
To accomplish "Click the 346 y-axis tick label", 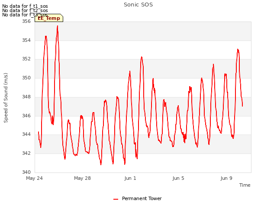I will 26,116.
